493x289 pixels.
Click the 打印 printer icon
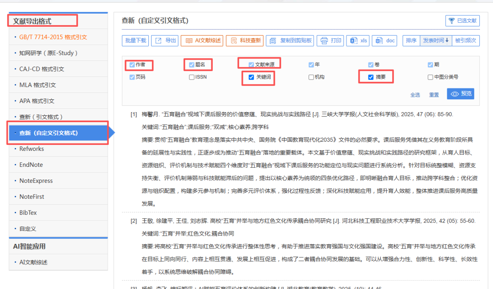coord(330,41)
